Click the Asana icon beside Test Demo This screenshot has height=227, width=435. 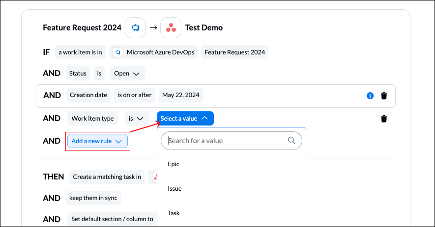tap(171, 27)
